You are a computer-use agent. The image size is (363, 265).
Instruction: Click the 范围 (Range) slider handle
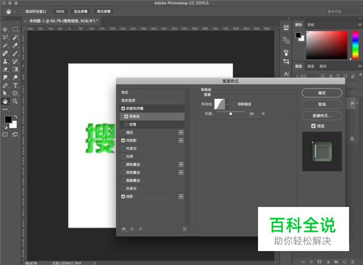(231, 114)
